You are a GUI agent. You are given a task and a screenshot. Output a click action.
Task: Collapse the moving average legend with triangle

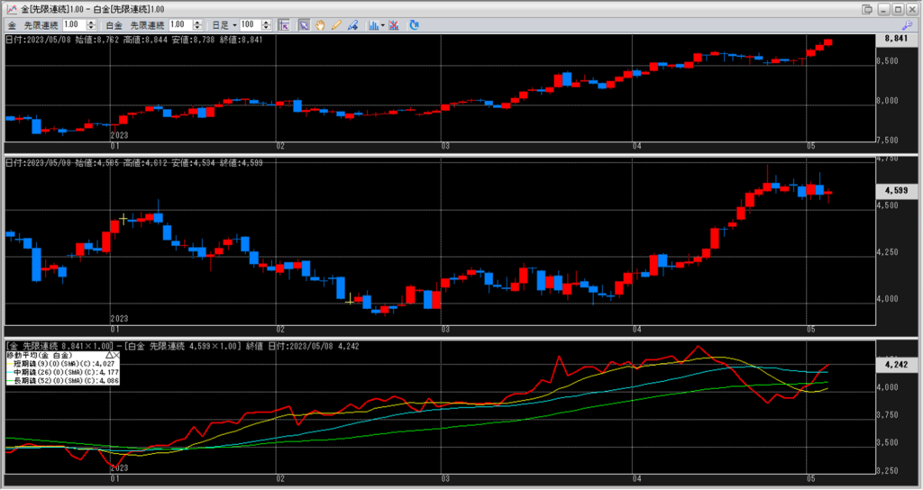109,356
